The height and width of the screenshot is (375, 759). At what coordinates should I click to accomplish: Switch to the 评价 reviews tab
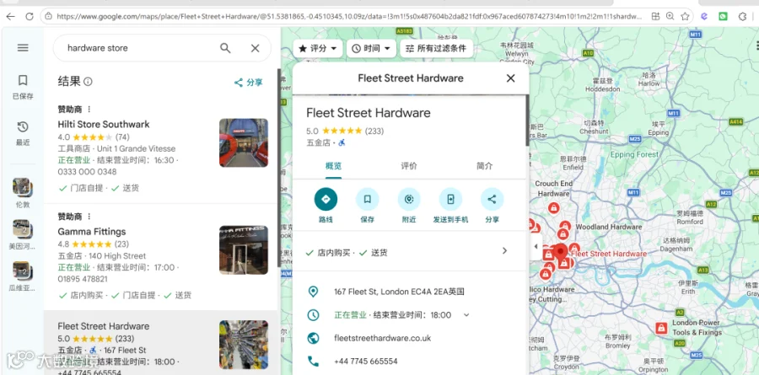(409, 166)
